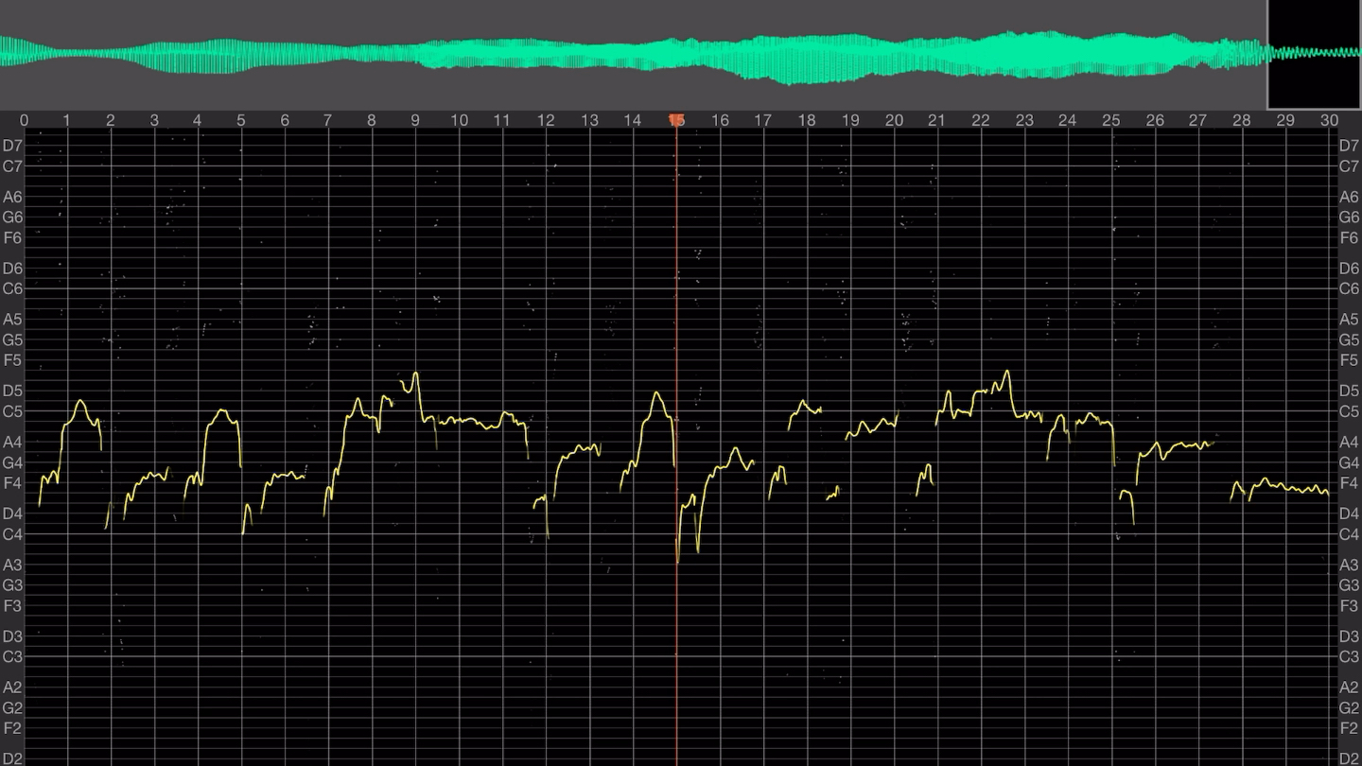The width and height of the screenshot is (1362, 766).
Task: Jump to second 1 on the time ruler
Action: pyautogui.click(x=67, y=120)
